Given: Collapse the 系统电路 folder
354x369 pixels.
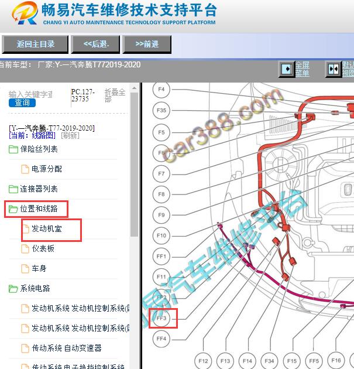Looking at the screenshot, I should tap(35, 288).
